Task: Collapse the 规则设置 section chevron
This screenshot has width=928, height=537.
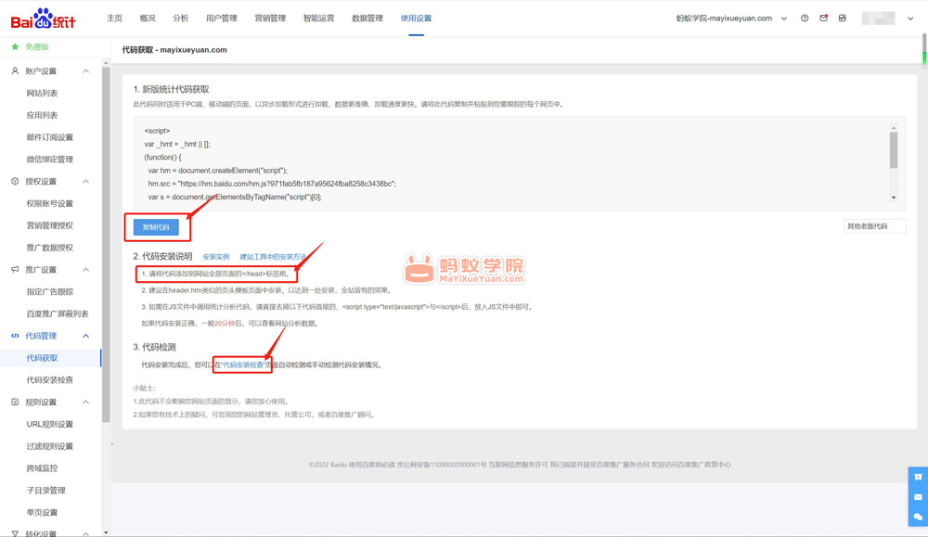Action: [85, 402]
